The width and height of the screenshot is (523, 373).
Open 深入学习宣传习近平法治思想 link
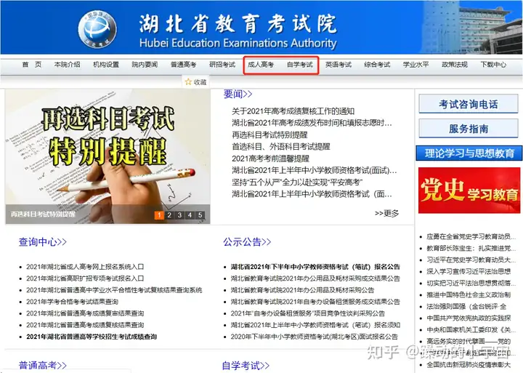point(469,271)
